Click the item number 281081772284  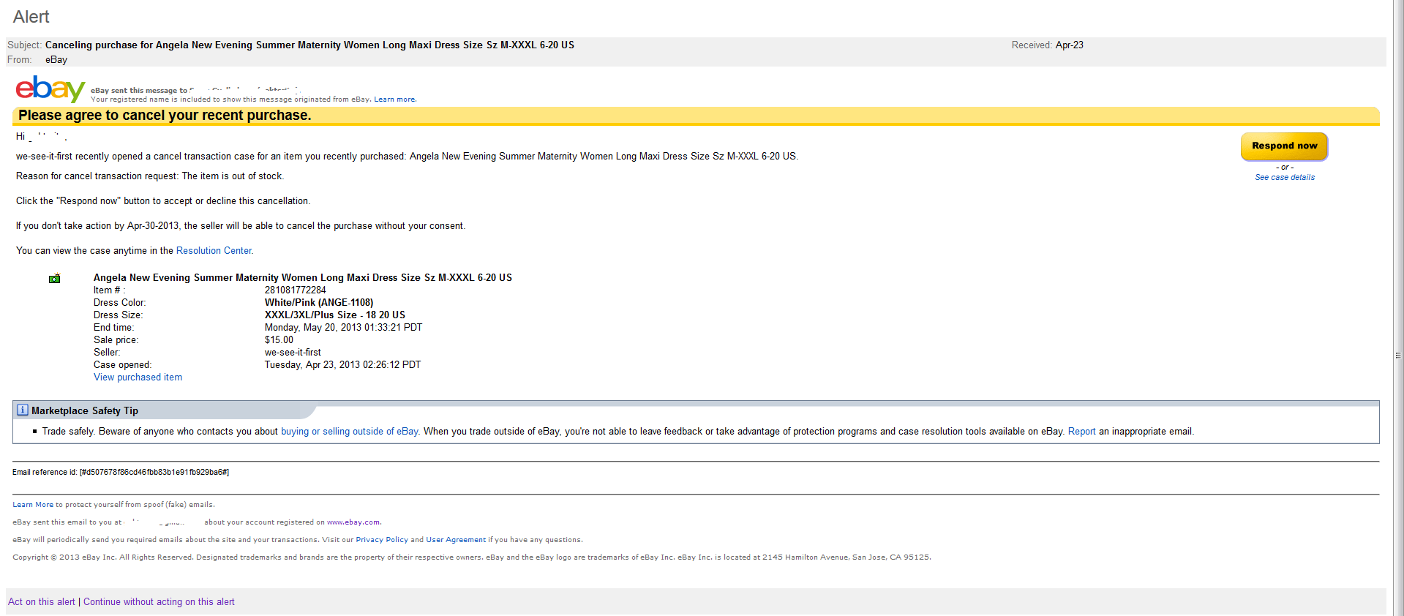tap(296, 290)
